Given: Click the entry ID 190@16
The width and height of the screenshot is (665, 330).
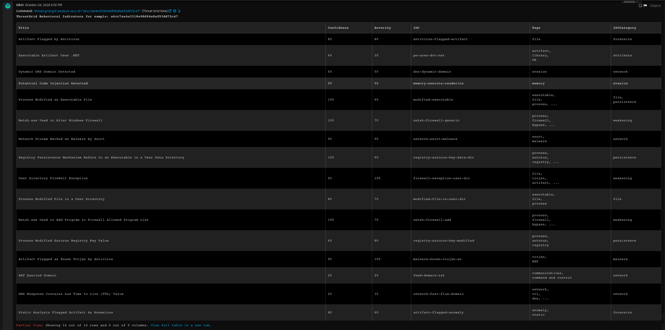Looking at the screenshot, I should [655, 6].
